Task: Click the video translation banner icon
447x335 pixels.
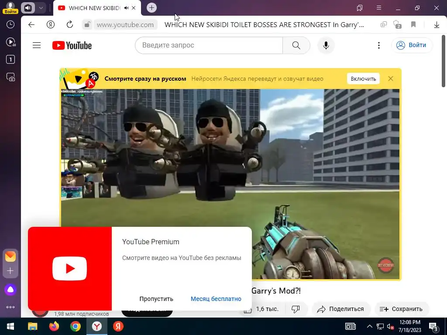Action: [80, 79]
